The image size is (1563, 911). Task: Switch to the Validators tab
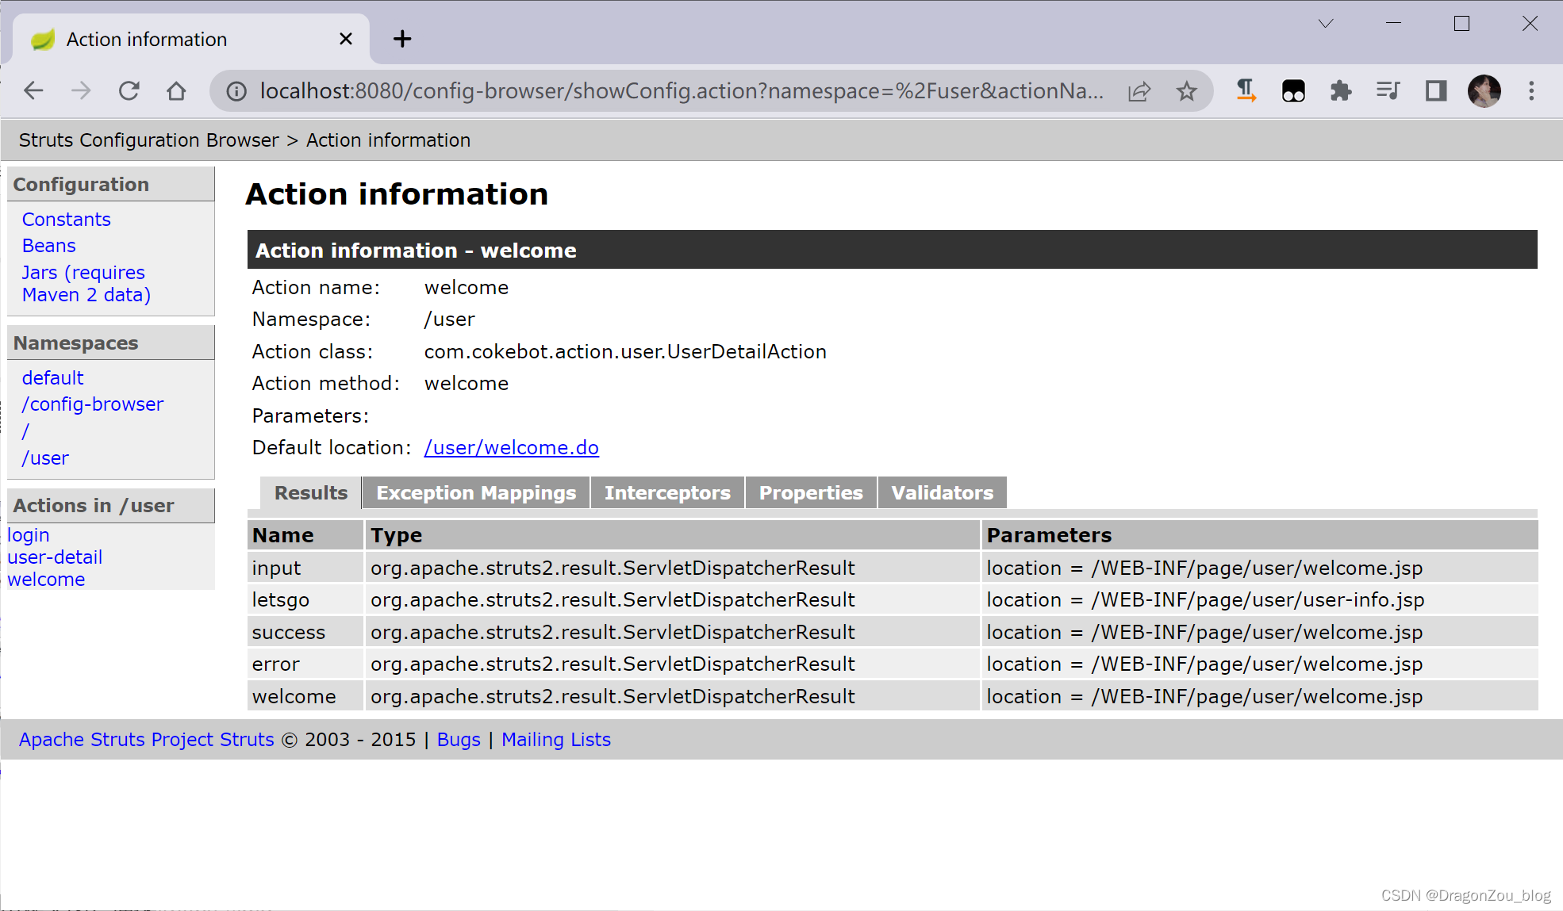pyautogui.click(x=940, y=492)
